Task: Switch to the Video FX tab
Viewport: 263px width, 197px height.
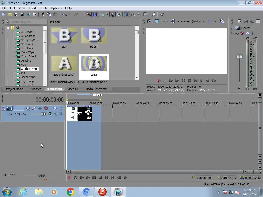Action: (x=73, y=89)
